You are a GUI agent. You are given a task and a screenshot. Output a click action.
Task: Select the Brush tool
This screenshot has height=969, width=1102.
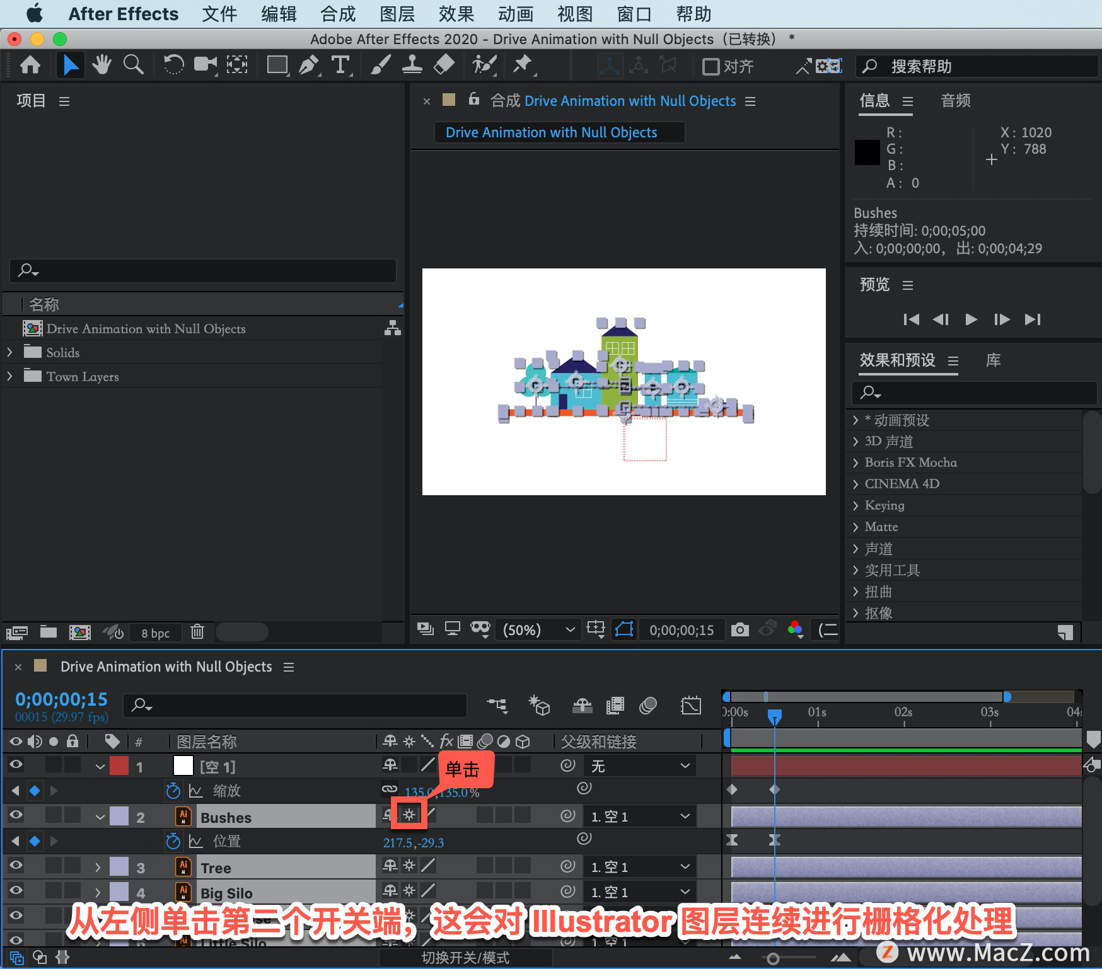(380, 65)
